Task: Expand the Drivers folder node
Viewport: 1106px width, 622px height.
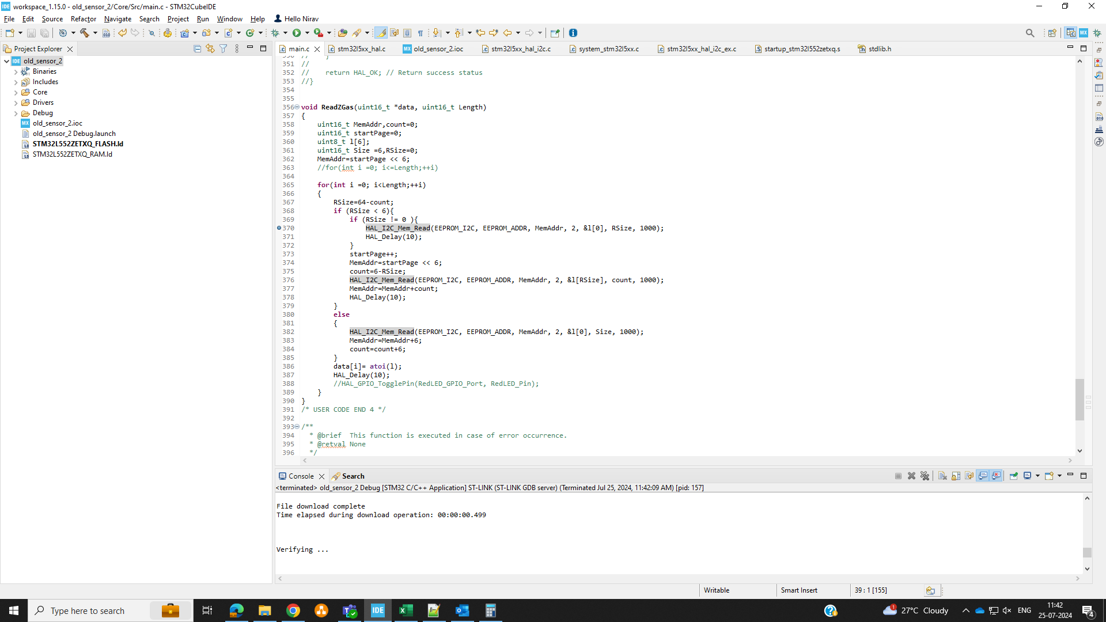Action: click(16, 103)
